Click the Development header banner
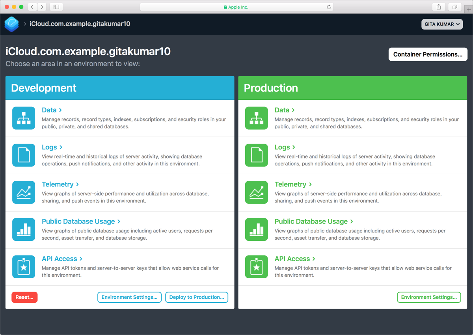The height and width of the screenshot is (335, 473). pyautogui.click(x=120, y=88)
